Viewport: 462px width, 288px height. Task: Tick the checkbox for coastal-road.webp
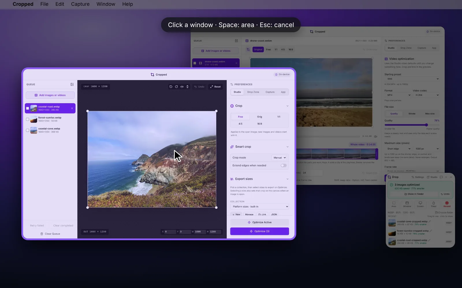click(x=28, y=108)
